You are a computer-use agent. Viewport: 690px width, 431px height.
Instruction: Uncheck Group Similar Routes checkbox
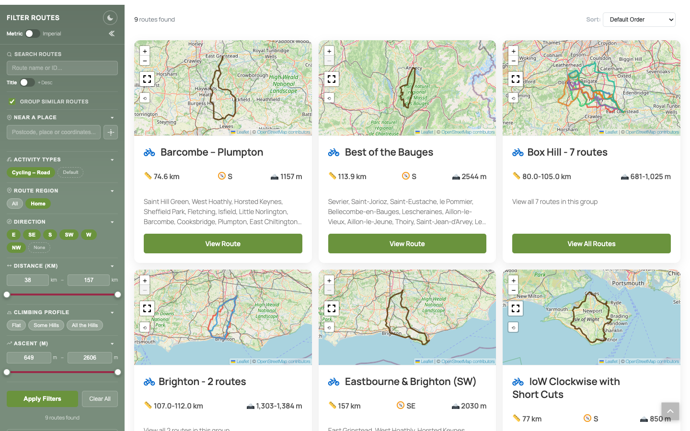pos(11,102)
